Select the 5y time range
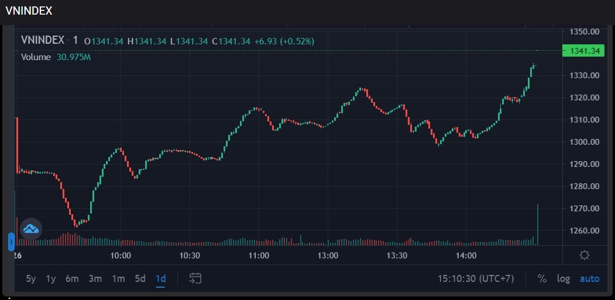The height and width of the screenshot is (300, 615). tap(31, 278)
